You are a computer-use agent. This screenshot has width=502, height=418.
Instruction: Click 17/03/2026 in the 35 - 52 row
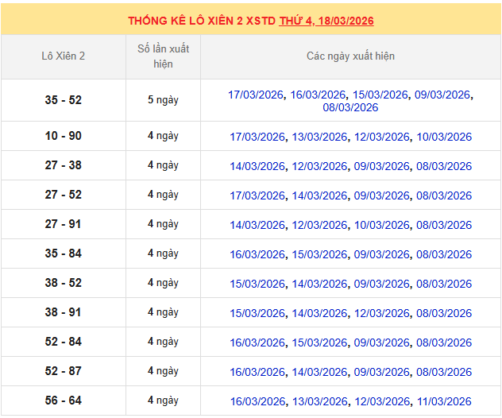257,95
